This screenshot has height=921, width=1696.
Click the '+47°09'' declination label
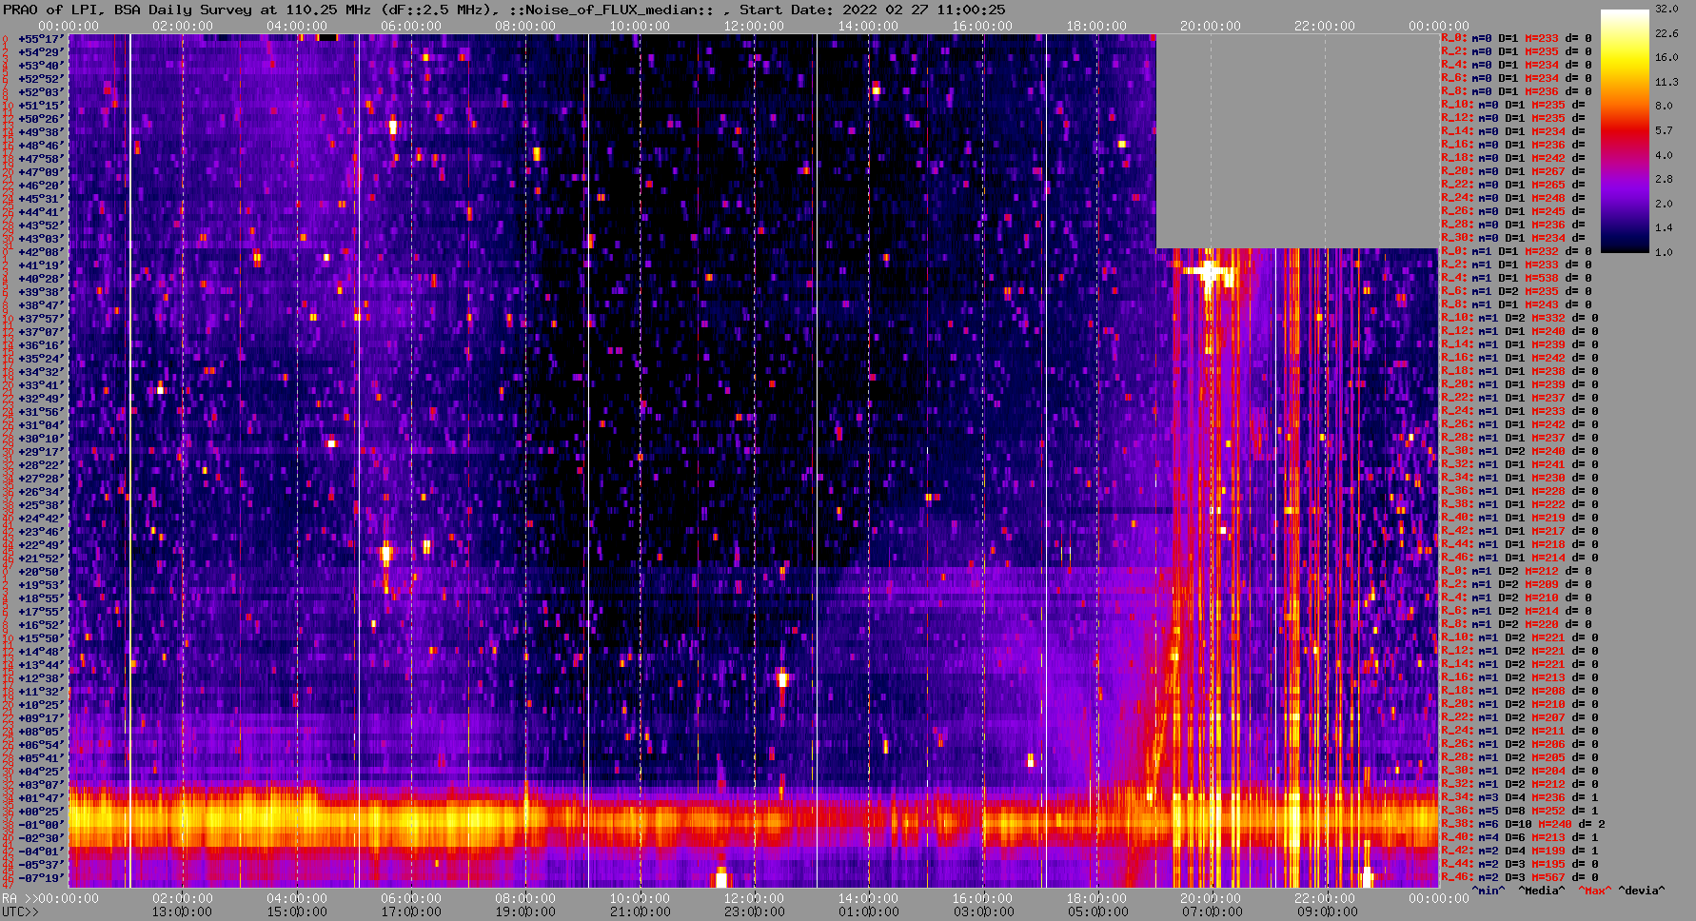click(x=40, y=171)
